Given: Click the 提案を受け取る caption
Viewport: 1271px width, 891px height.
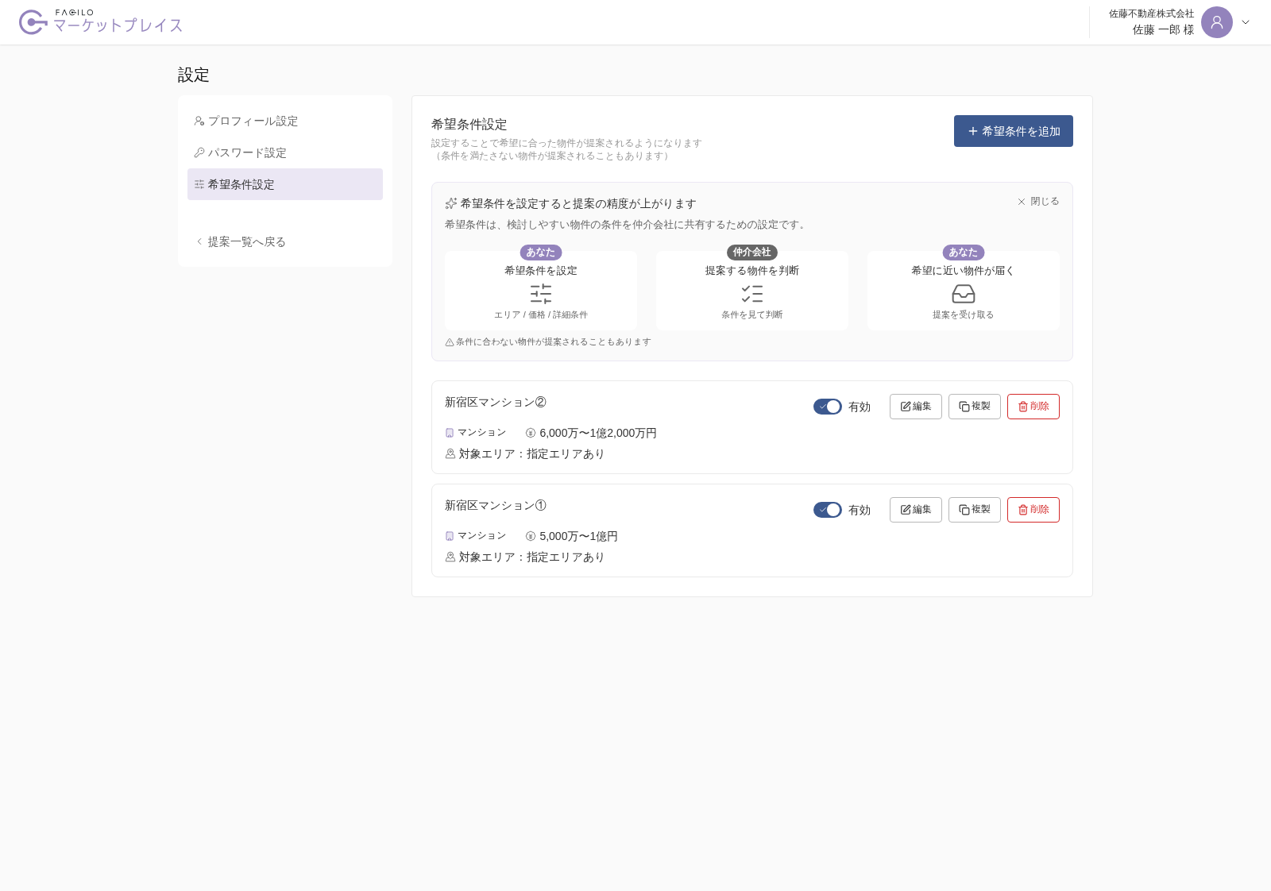Looking at the screenshot, I should (x=964, y=315).
